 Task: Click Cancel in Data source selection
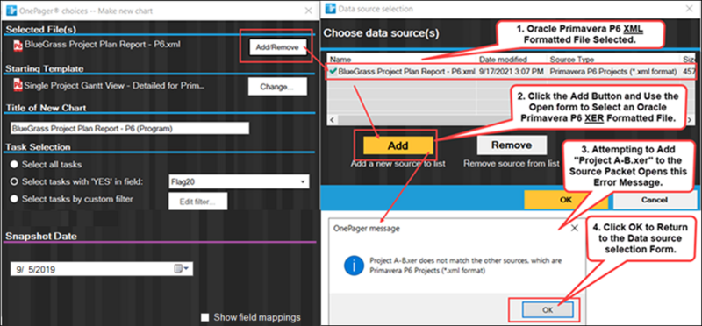pos(654,200)
